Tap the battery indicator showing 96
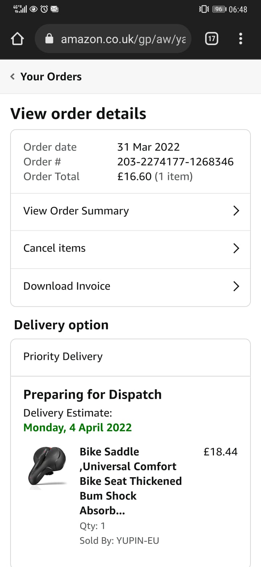 [x=218, y=9]
